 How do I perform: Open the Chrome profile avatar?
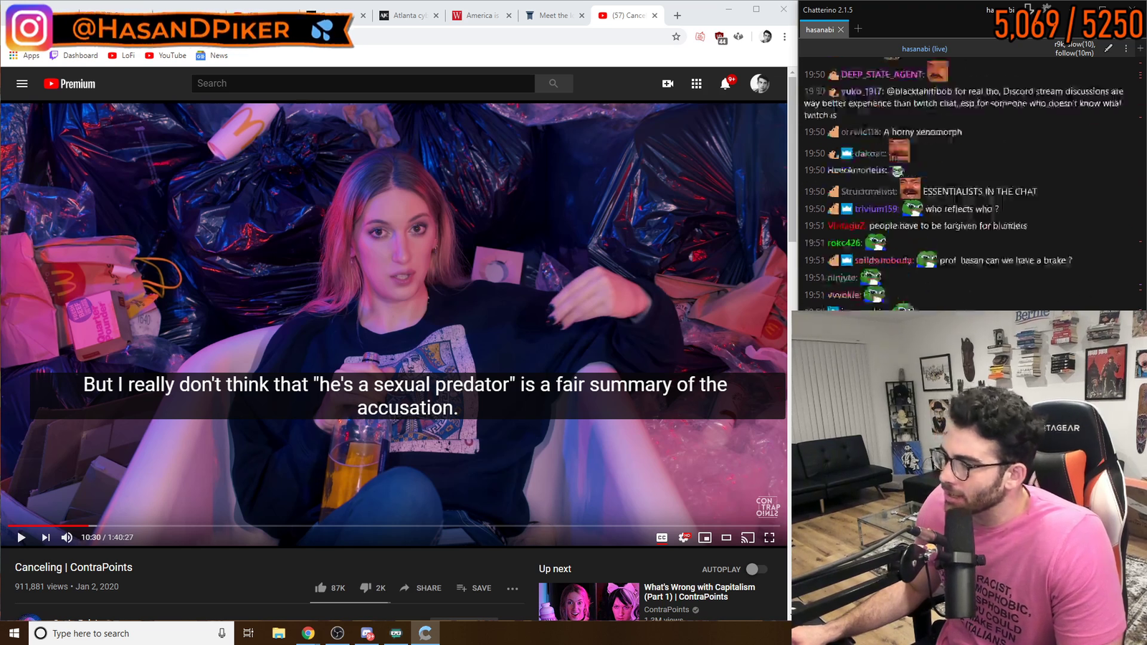(x=766, y=37)
